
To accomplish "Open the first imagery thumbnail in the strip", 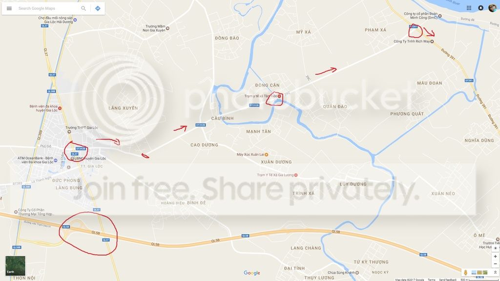I will click(474, 272).
